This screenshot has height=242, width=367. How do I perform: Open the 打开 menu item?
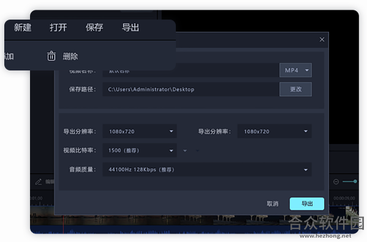[x=58, y=28]
